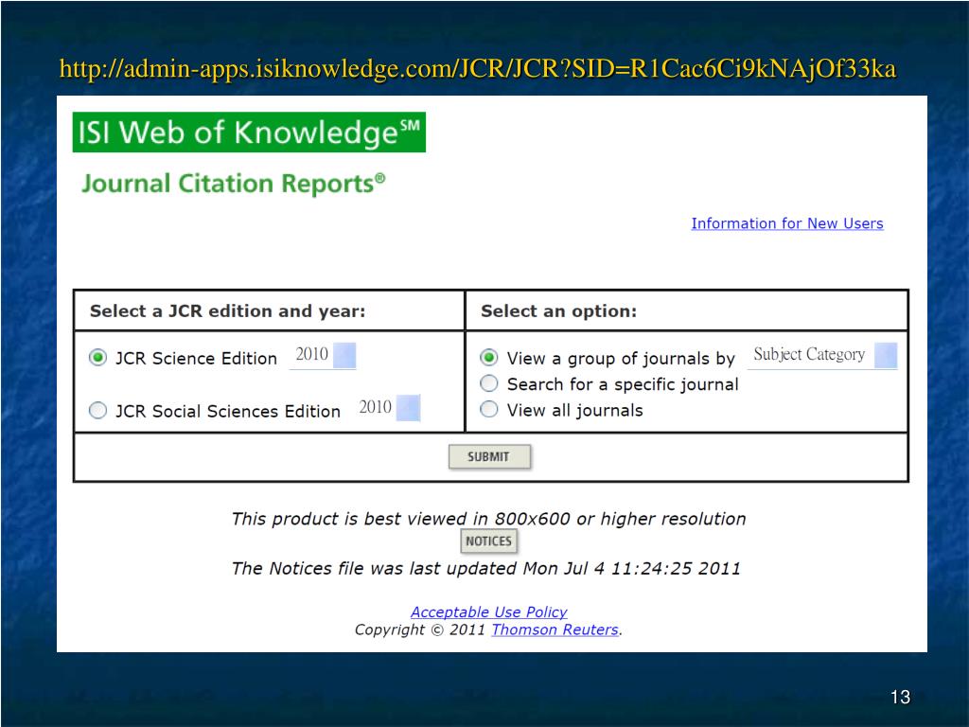The width and height of the screenshot is (969, 727).
Task: Open the JCR Science Edition year dropdown
Action: 323,356
